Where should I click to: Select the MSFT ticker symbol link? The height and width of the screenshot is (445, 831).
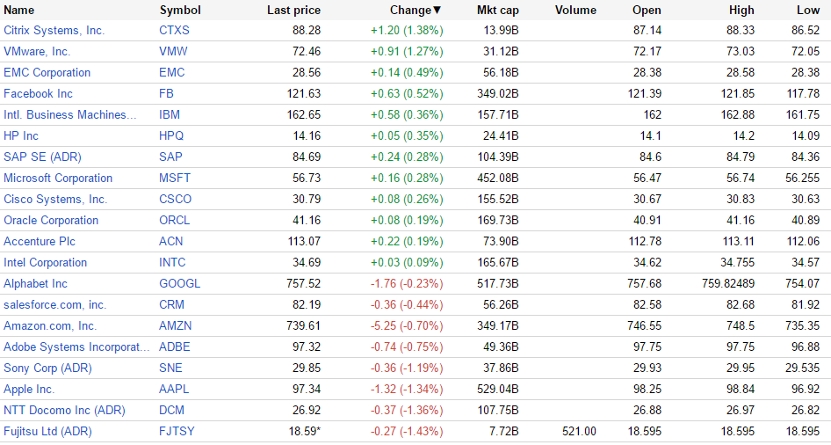(175, 179)
